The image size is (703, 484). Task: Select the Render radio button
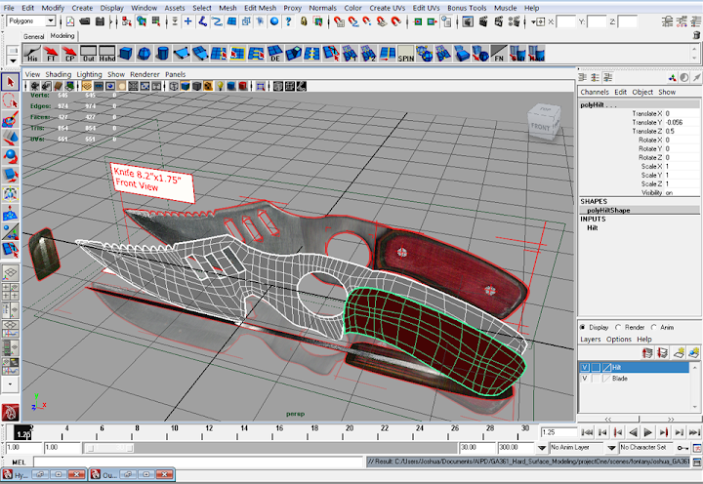[x=617, y=327]
